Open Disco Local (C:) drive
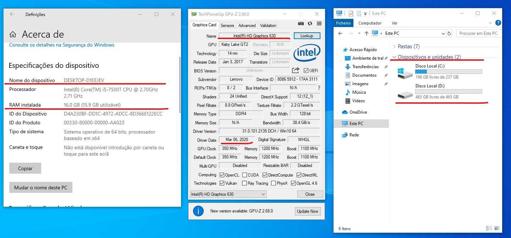Viewport: 511px width, 238px height. [x=439, y=71]
